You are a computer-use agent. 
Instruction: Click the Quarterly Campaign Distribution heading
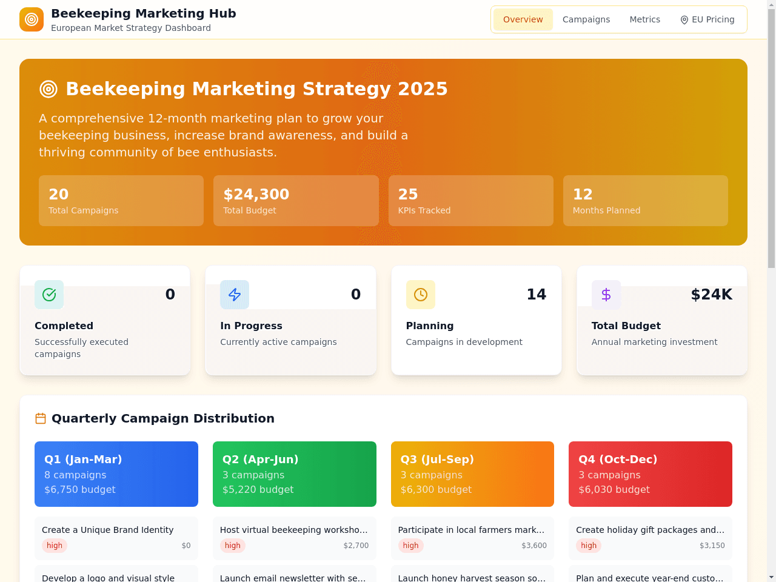[x=163, y=418]
